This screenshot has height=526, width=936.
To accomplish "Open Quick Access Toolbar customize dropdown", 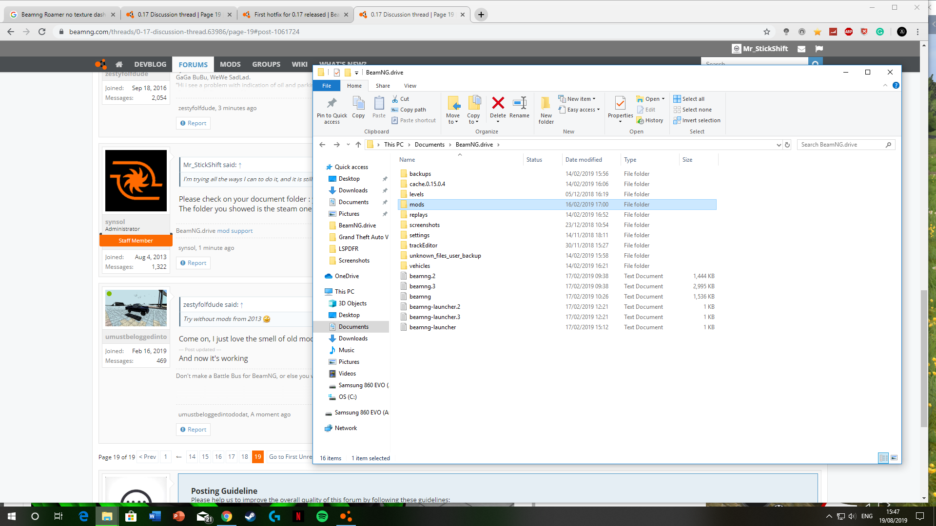I will tap(356, 73).
